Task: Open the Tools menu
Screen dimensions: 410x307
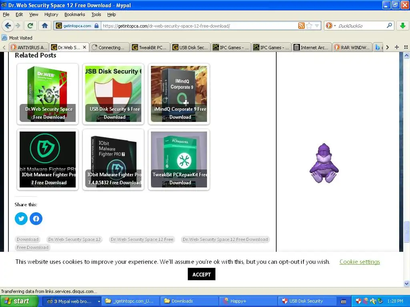Action: pos(96,15)
